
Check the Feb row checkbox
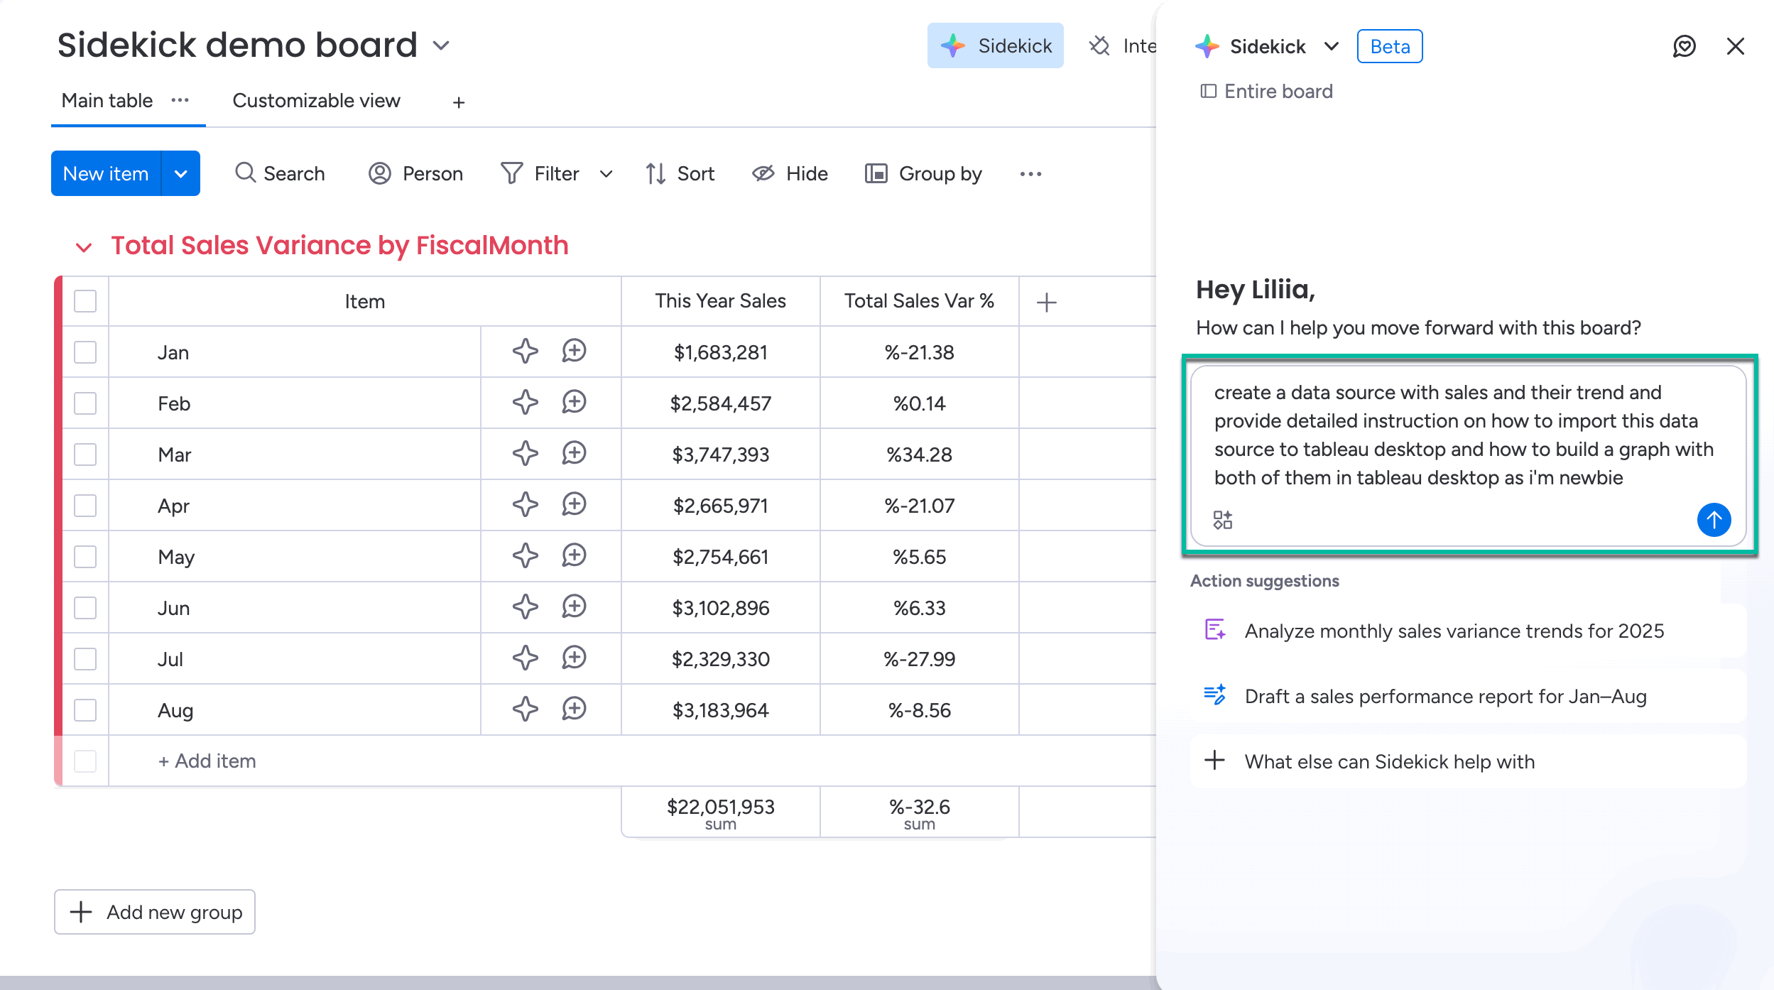[85, 403]
